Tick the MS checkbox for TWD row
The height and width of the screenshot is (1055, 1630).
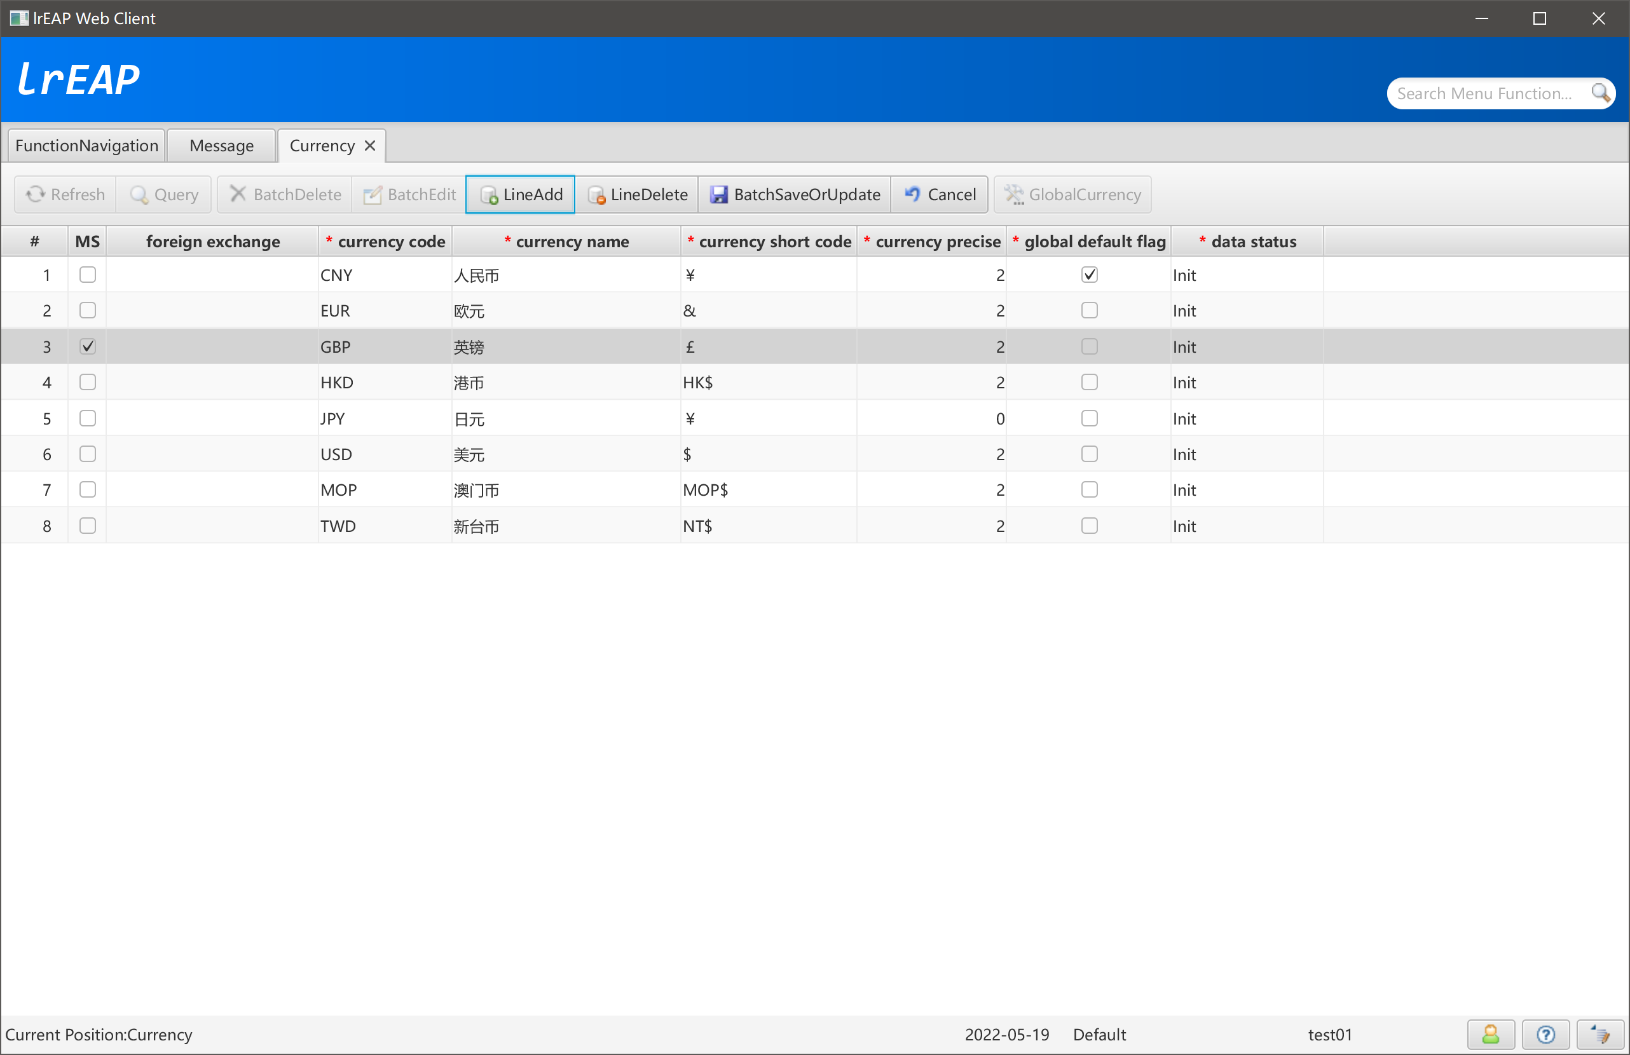pos(88,526)
